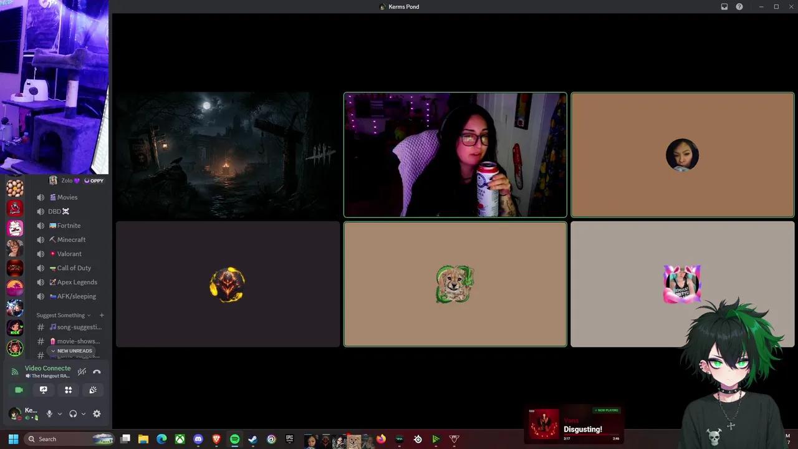Open Task View on taskbar

pyautogui.click(x=125, y=439)
